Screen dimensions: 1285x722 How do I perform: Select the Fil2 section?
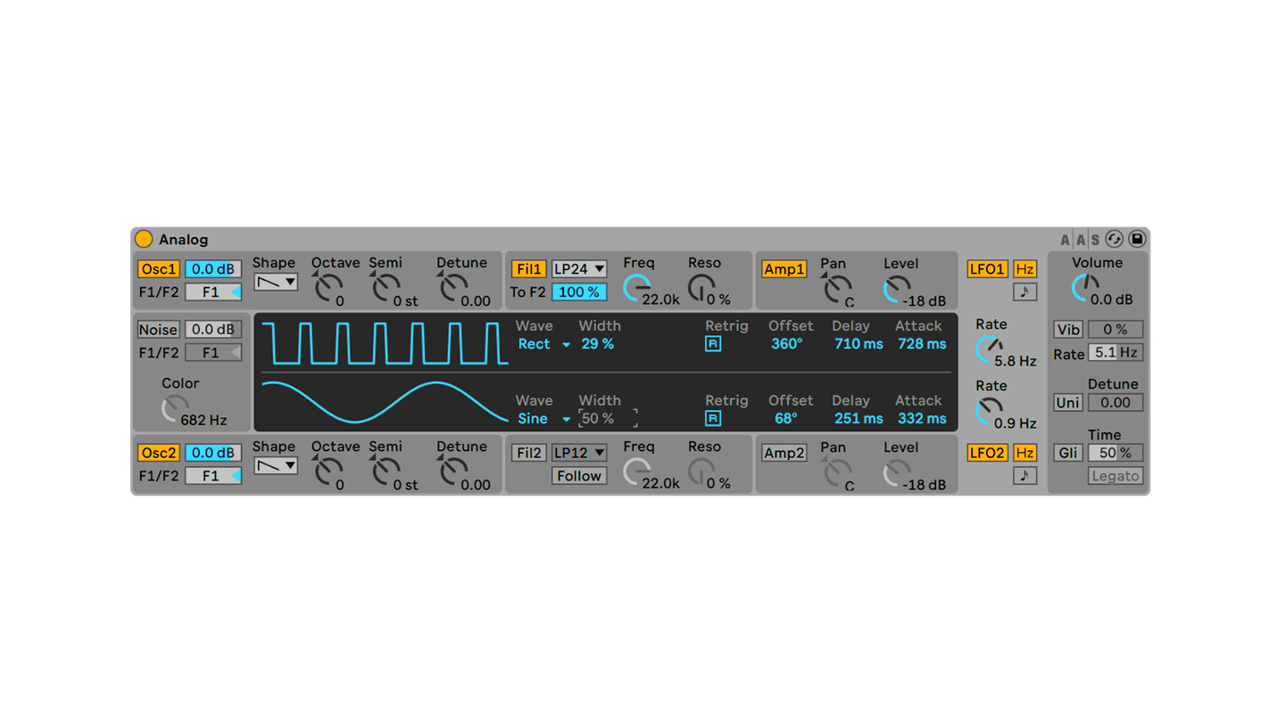pos(528,453)
